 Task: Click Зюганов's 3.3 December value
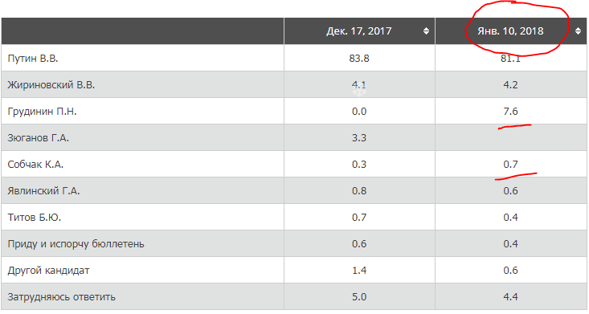[x=359, y=138]
